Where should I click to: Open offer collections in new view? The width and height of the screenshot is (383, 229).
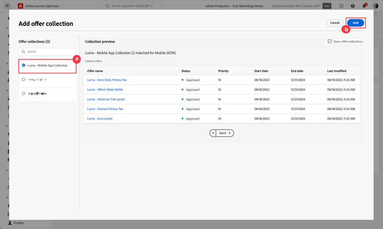click(344, 41)
